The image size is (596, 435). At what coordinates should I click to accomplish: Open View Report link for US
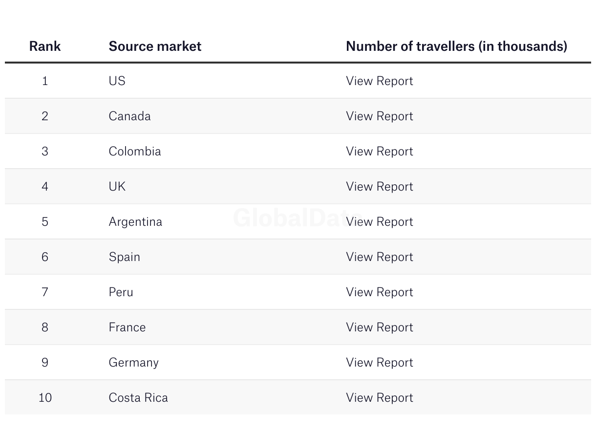[x=379, y=81]
